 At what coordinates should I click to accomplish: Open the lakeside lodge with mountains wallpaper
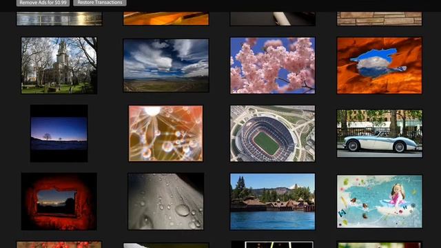tap(273, 201)
